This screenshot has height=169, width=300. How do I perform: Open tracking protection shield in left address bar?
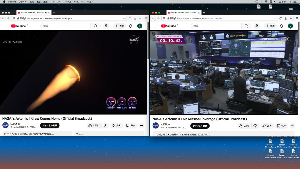tap(13, 18)
